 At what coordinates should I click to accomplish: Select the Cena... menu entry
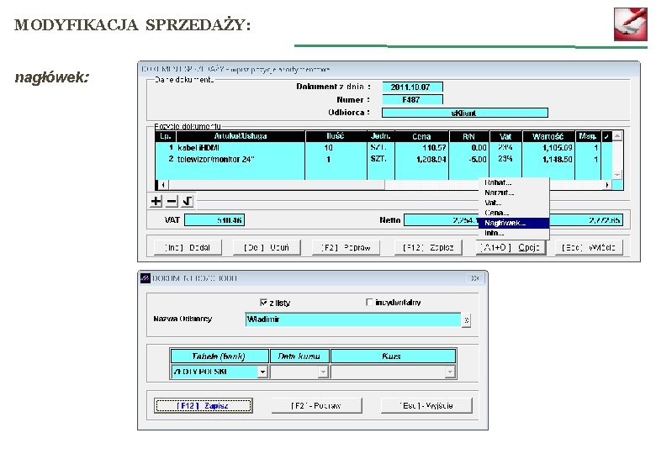click(x=514, y=213)
